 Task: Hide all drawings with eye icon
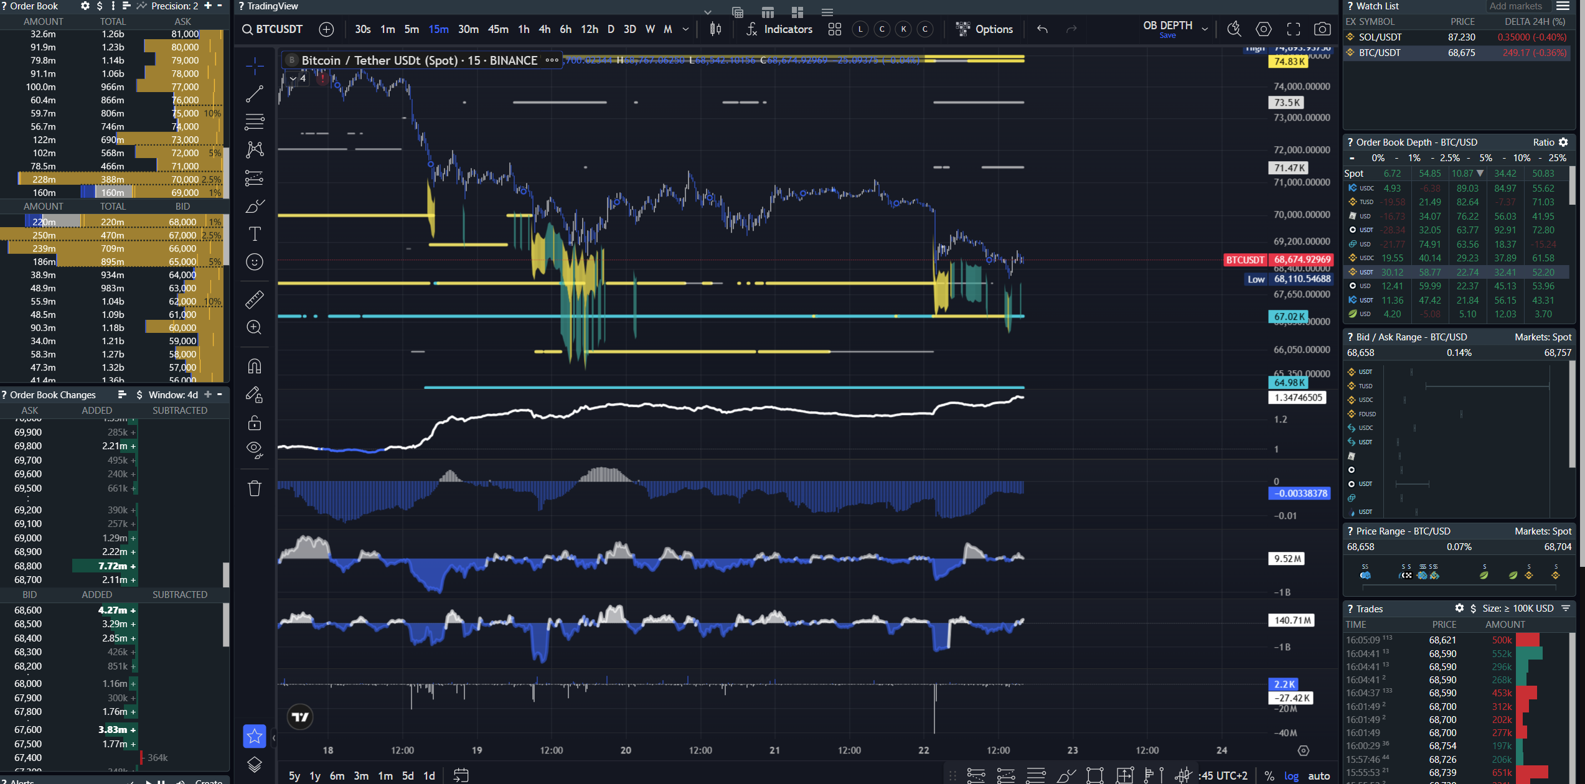255,450
